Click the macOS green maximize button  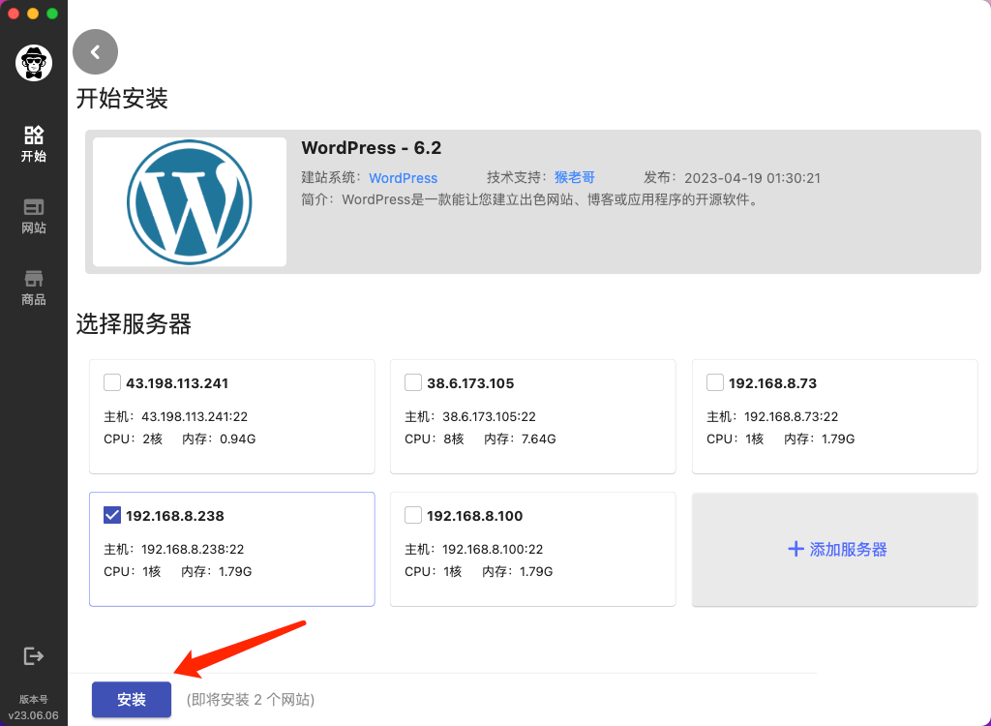coord(52,14)
